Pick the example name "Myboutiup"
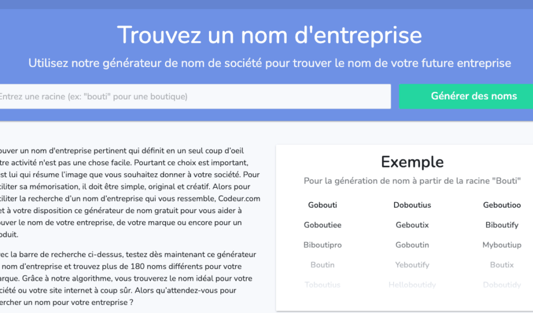 coord(502,245)
